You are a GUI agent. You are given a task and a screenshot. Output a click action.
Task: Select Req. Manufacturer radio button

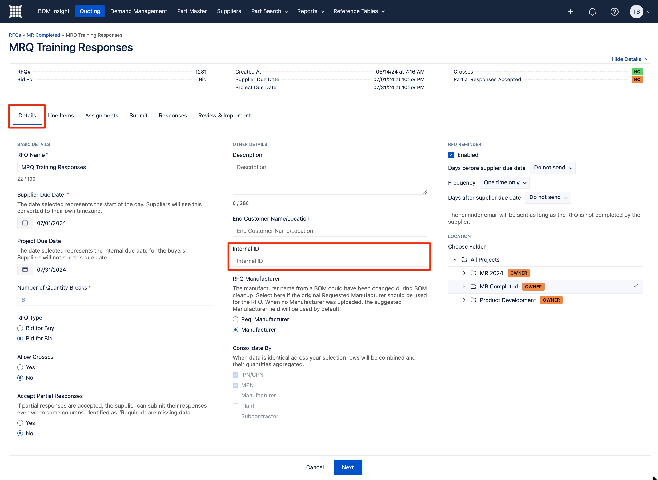click(x=235, y=319)
